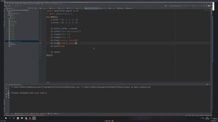Image resolution: width=218 pixels, height=122 pixels.
Task: Open the Python Packages tool tab
Action: [19, 114]
